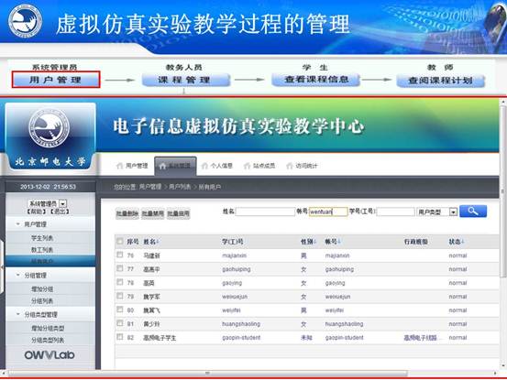Toggle the select-all checkbox in the table header
Image resolution: width=507 pixels, height=380 pixels.
coord(119,241)
